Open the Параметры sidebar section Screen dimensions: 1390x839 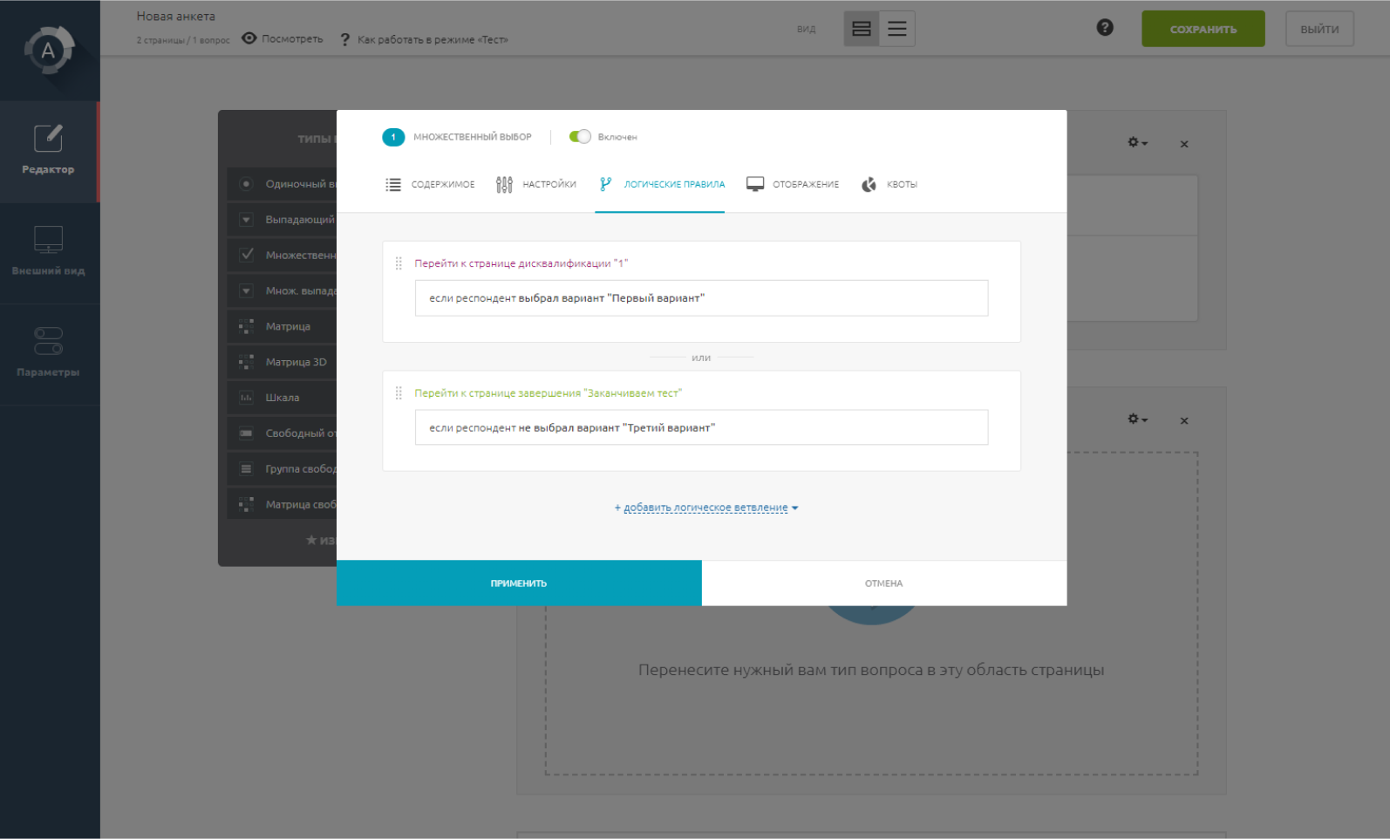[49, 353]
